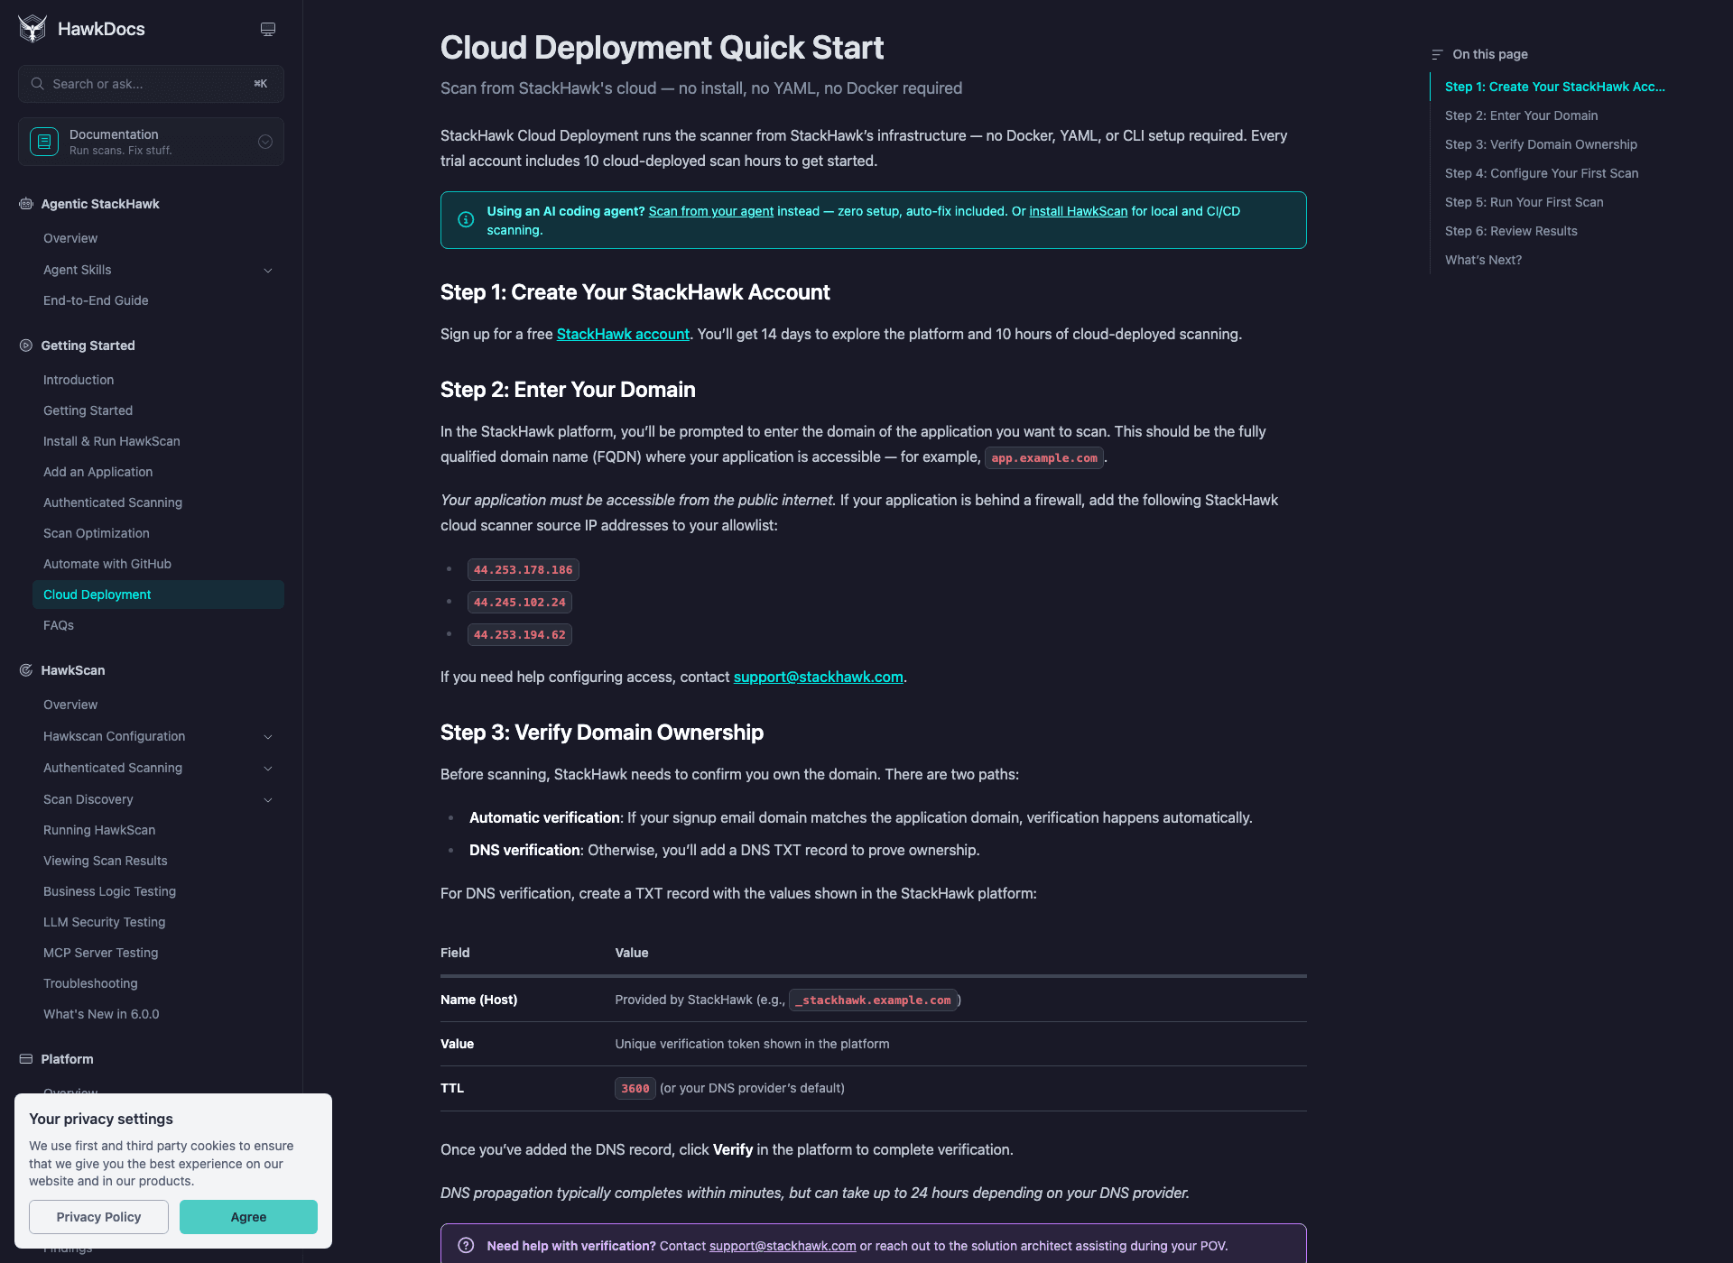Jump to Step 1 in page outline

coord(1554,87)
